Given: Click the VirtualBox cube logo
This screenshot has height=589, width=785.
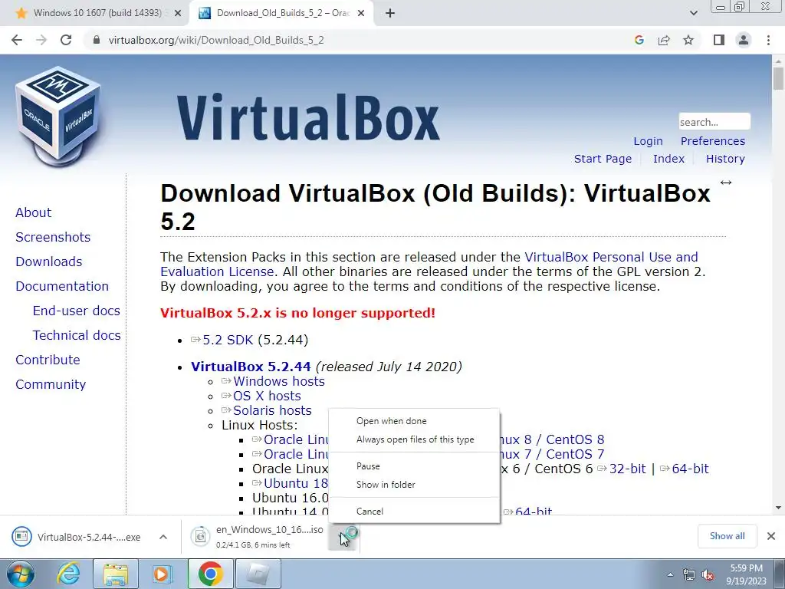Looking at the screenshot, I should click(x=57, y=117).
